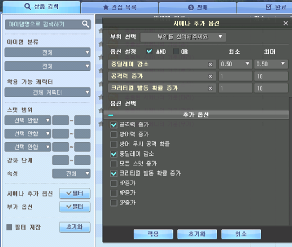Remove the 크리티컬 발동 확률 증가 option row
This screenshot has height=247, width=292.
210,88
